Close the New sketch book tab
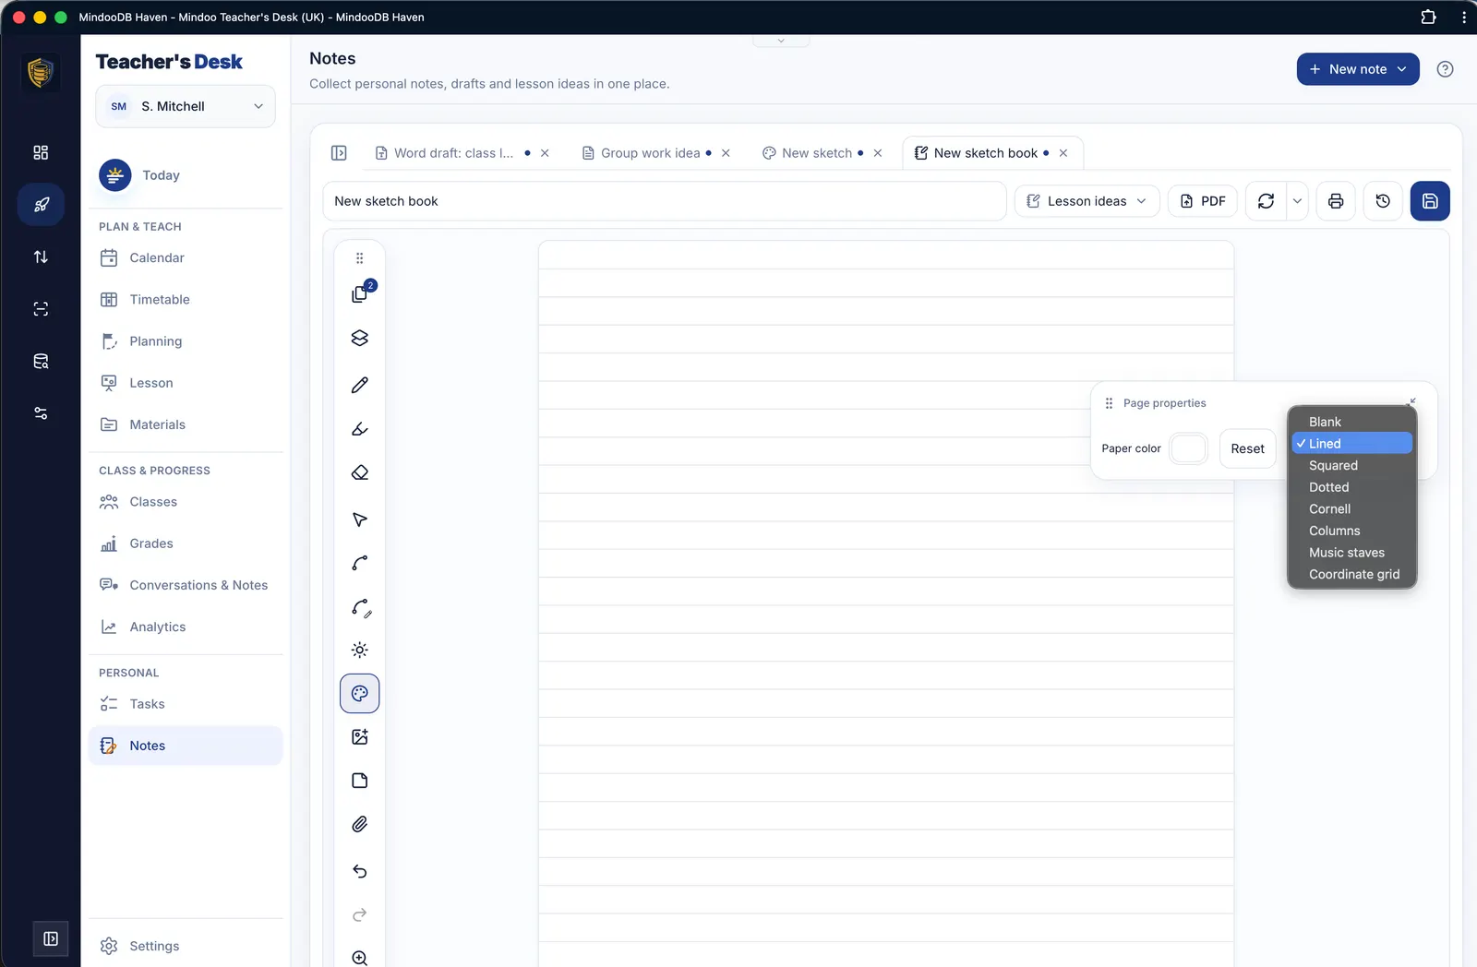The height and width of the screenshot is (967, 1477). point(1063,153)
